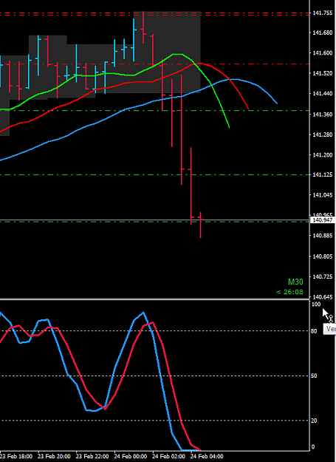Click the 24 Feb 00:00 time label

point(131,456)
